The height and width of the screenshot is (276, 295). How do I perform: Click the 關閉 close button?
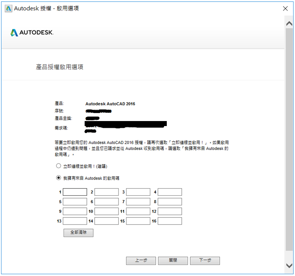point(173,261)
